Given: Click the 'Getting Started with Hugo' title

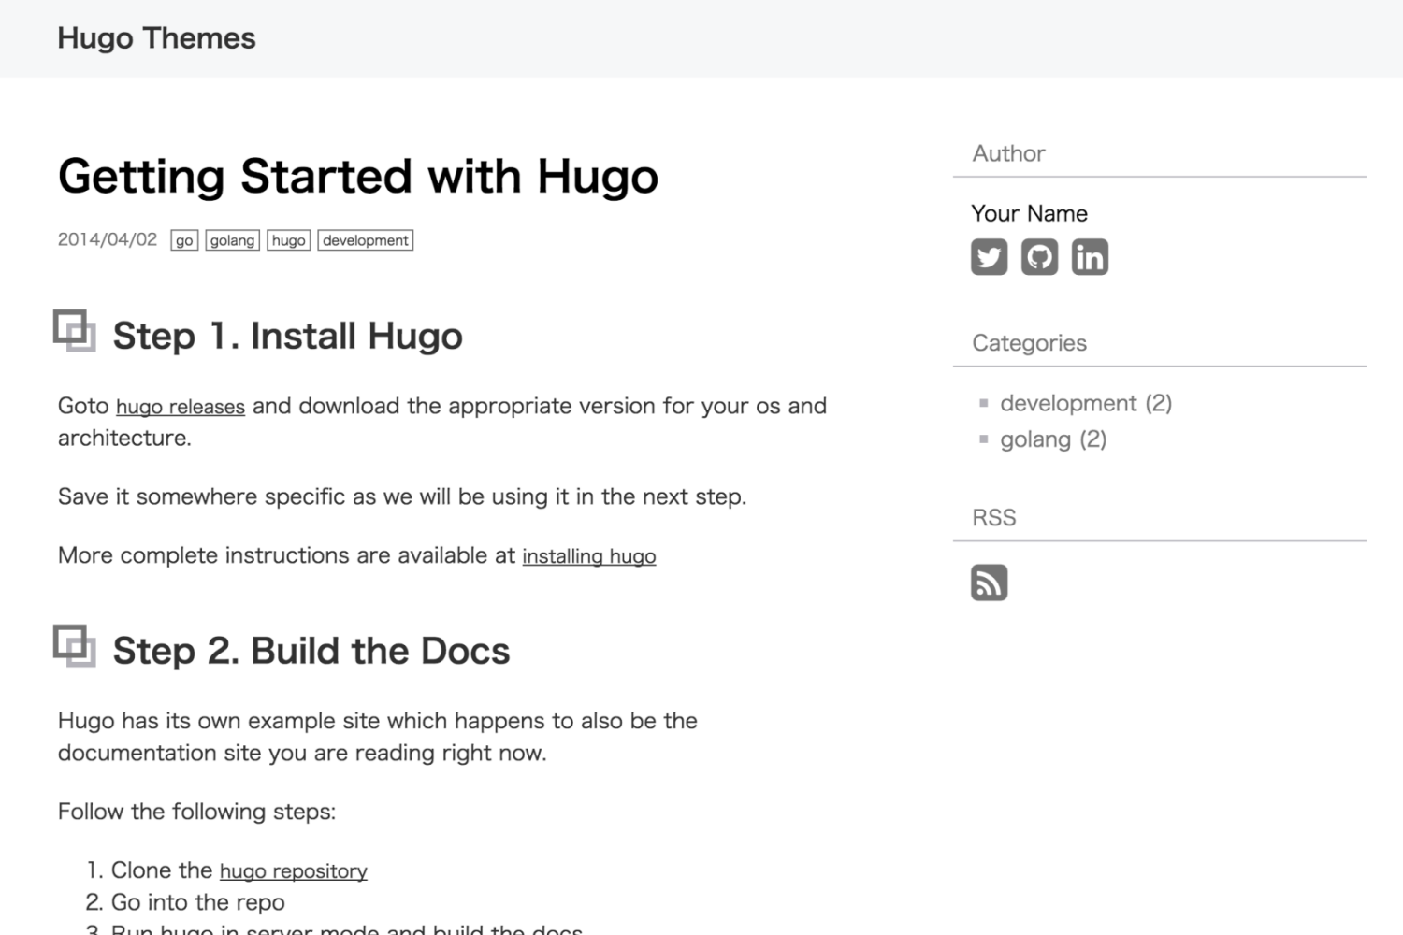Looking at the screenshot, I should pyautogui.click(x=358, y=177).
